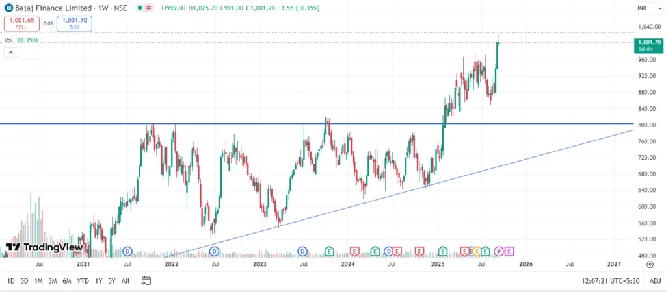Open the INR currency dropdown

(x=645, y=8)
